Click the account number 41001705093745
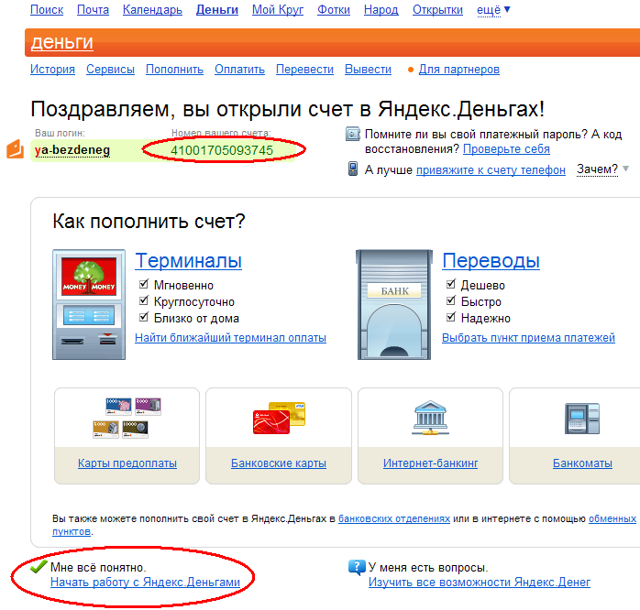The width and height of the screenshot is (640, 610). 222,150
